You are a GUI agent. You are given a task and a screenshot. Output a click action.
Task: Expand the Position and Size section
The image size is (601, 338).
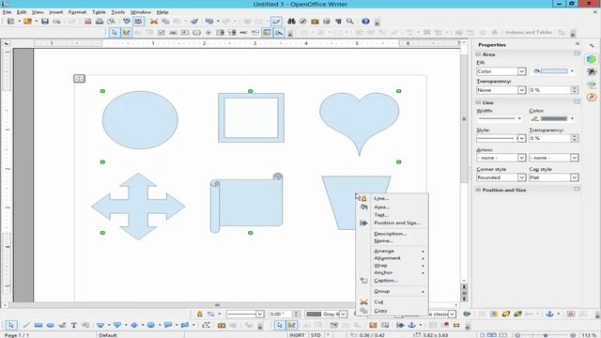pyautogui.click(x=478, y=190)
